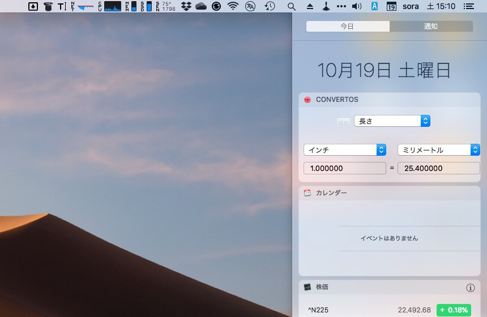Viewport: 487px width, 317px height.
Task: Click the ConvertOS red widget icon
Action: pos(307,100)
